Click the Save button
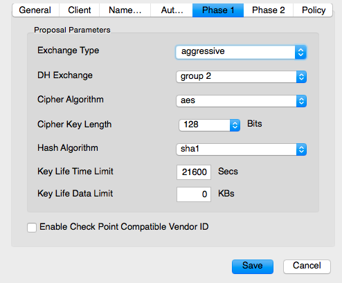 pyautogui.click(x=253, y=266)
